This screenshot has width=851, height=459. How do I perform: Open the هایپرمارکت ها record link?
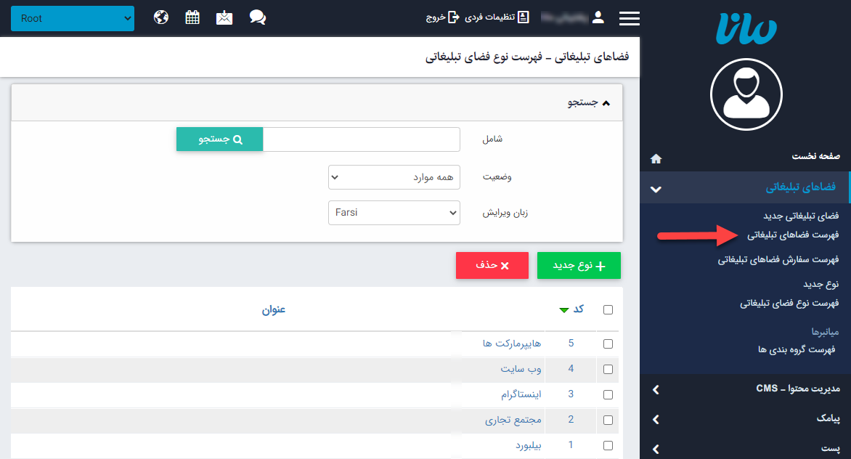coord(513,343)
